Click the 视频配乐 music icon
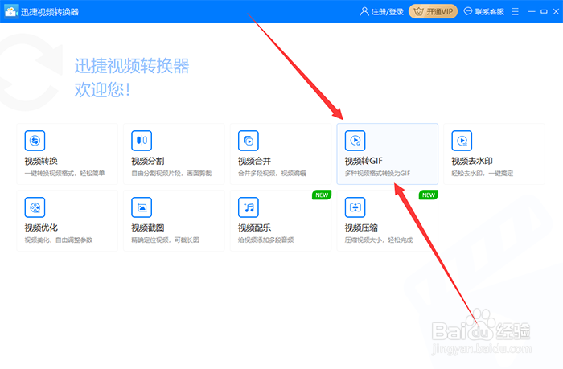Viewport: 563px width, 369px height. tap(249, 207)
